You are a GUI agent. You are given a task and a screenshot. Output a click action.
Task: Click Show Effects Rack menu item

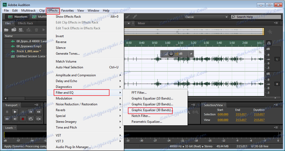(86, 17)
